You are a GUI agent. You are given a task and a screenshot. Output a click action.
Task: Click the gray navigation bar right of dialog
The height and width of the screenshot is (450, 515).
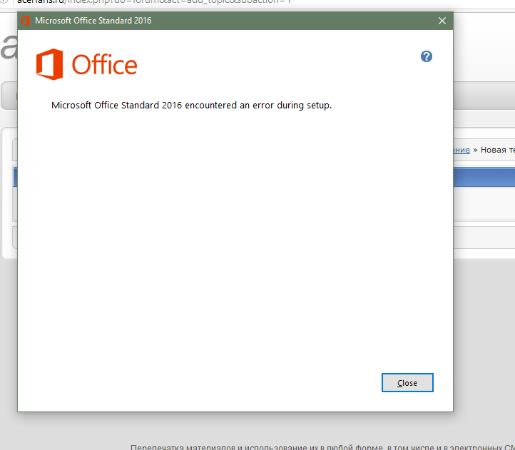click(484, 96)
